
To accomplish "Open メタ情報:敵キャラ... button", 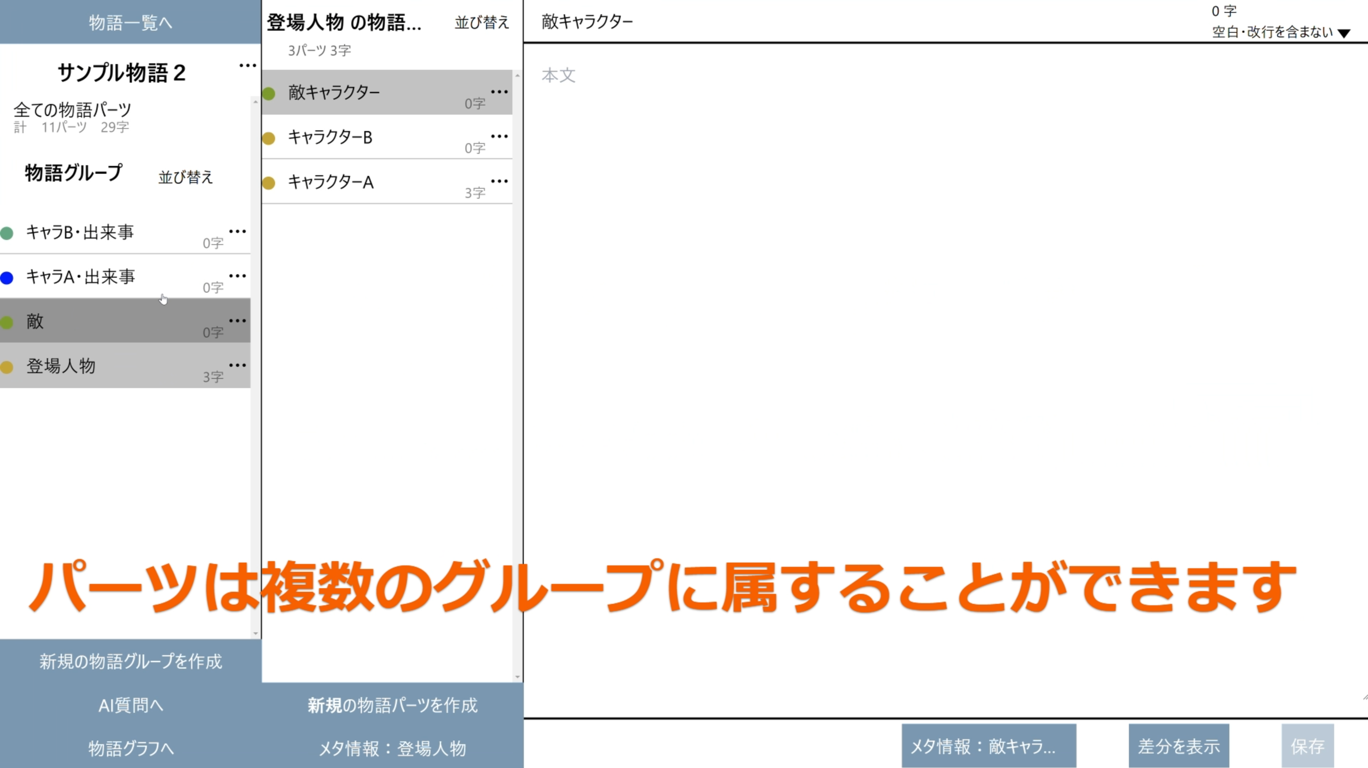I will (989, 746).
